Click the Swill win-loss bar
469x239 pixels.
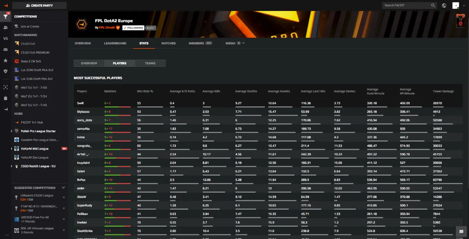tap(117, 107)
